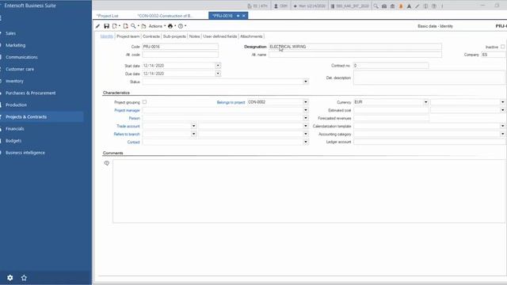Enable the Project grouping checkbox
Screen dimensions: 507x285
[144, 102]
